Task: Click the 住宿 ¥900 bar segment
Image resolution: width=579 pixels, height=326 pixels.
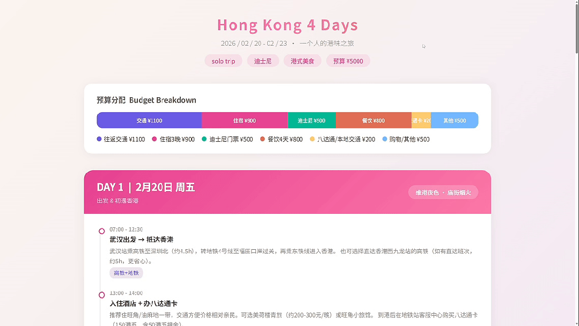Action: click(245, 120)
